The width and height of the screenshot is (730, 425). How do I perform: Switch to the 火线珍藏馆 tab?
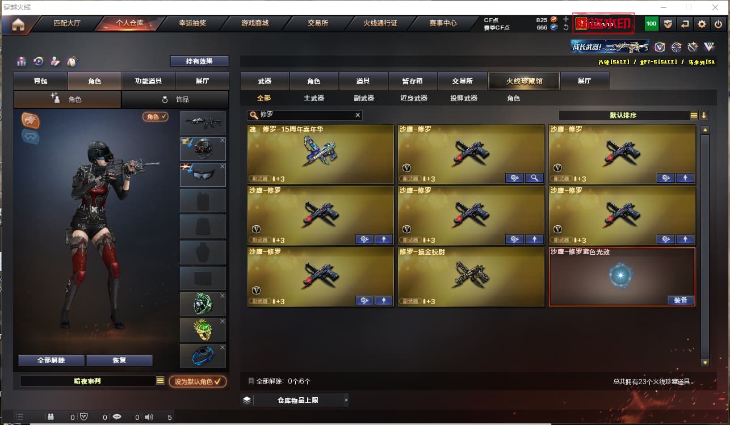[524, 81]
